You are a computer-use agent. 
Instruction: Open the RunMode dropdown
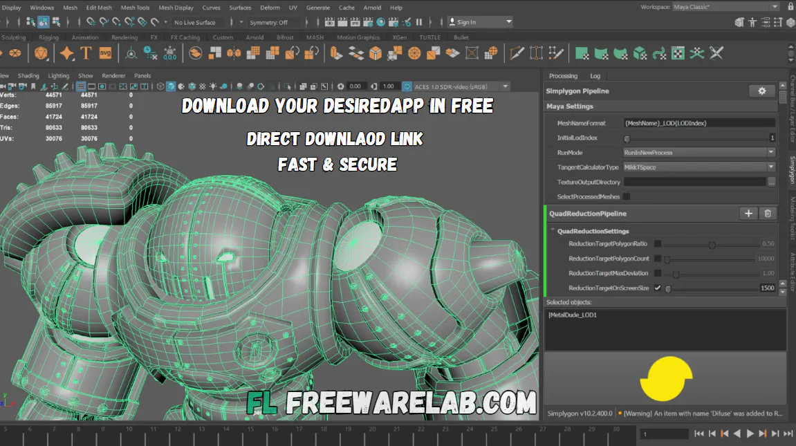click(698, 152)
